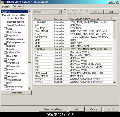120x117 pixels.
Task: Enable the Deband checkbox
Action: coord(5,46)
